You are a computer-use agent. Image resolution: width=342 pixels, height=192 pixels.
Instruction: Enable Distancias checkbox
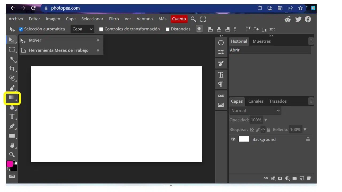(x=168, y=29)
